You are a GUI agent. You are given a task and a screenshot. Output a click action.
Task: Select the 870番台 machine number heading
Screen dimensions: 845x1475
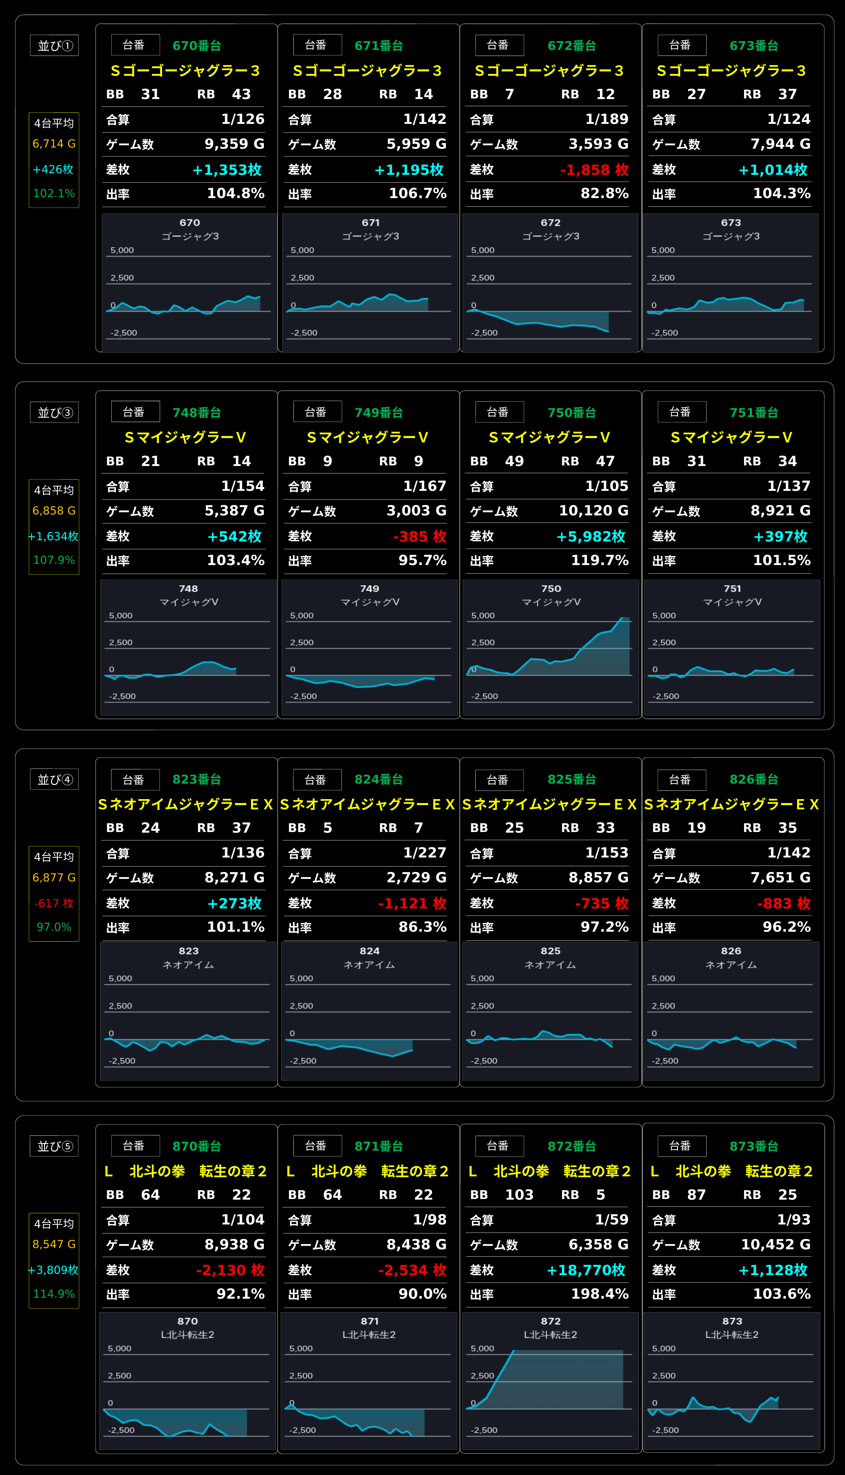tap(197, 1146)
